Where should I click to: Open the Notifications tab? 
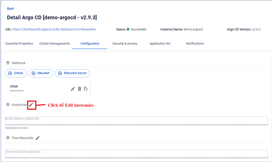click(x=195, y=43)
